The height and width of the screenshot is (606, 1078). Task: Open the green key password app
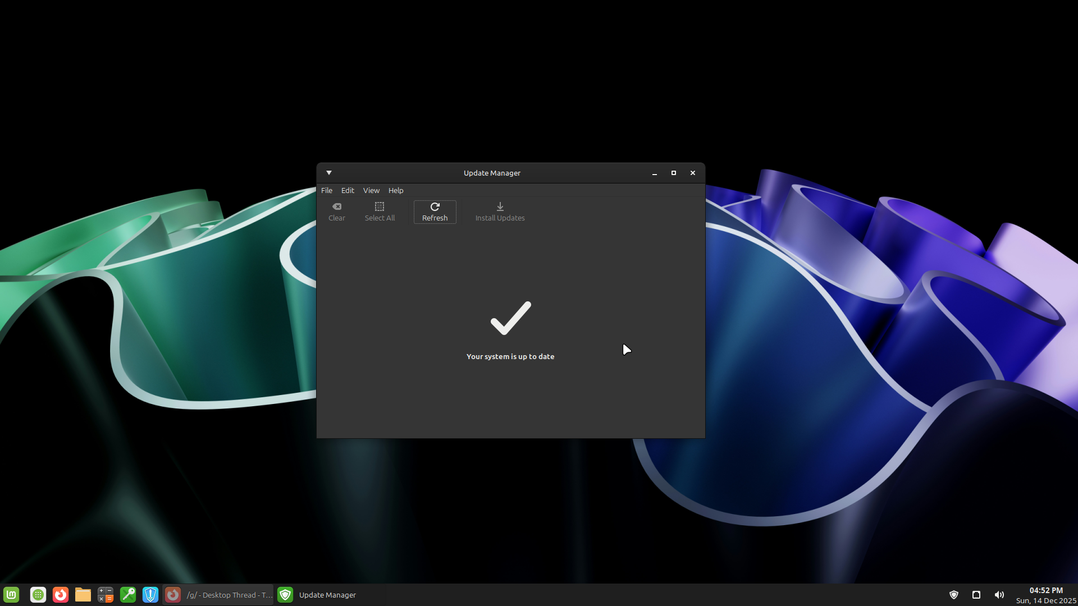tap(128, 595)
